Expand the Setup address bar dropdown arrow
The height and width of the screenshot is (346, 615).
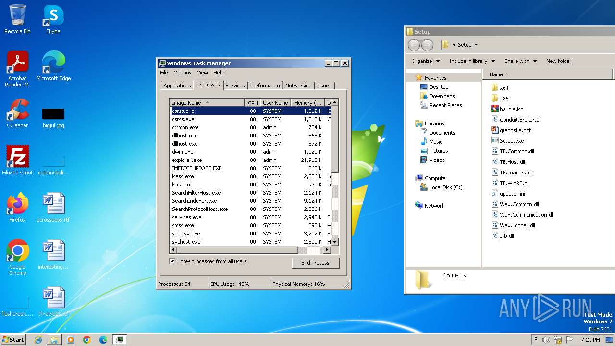tap(476, 45)
